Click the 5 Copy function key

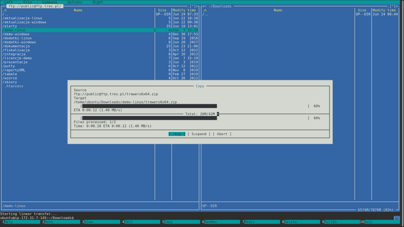[x=181, y=222]
